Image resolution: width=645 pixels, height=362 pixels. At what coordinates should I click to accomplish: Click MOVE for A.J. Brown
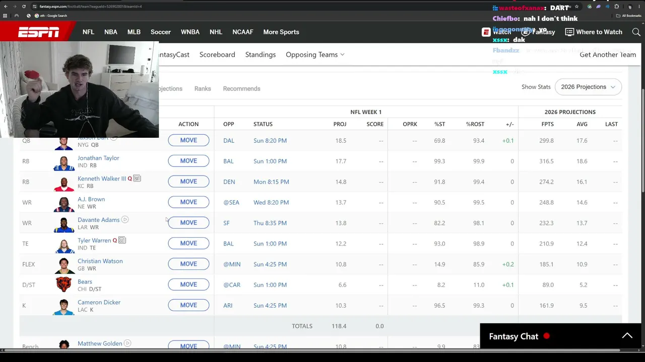[x=188, y=202]
